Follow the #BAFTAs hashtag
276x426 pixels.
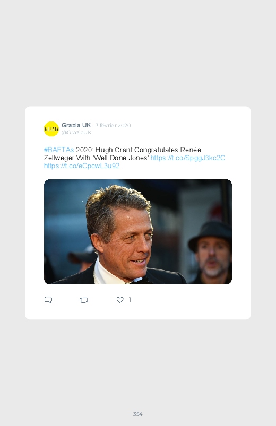(x=59, y=150)
